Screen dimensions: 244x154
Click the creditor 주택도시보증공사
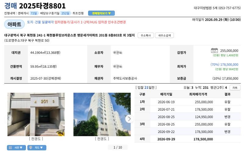[x=125, y=78]
